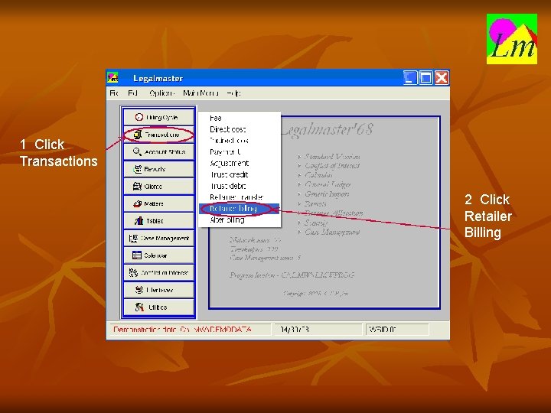Click the Utilities button label
The image size is (551, 413).
(158, 307)
